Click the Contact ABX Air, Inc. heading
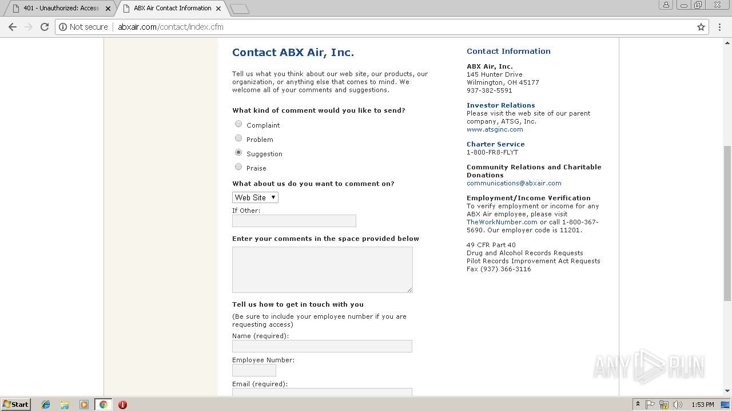Viewport: 732px width, 412px height. click(293, 53)
